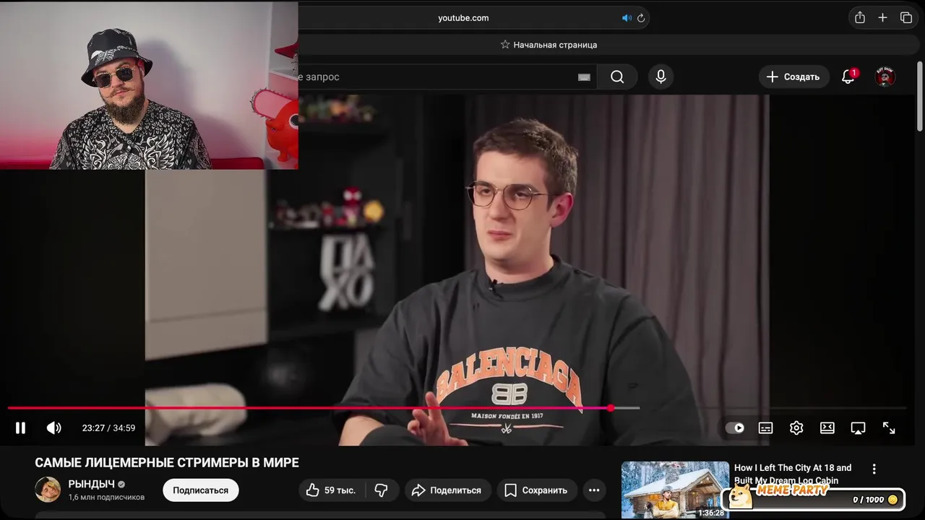Open a new Safari tab with plus
The width and height of the screenshot is (925, 520).
pyautogui.click(x=882, y=18)
